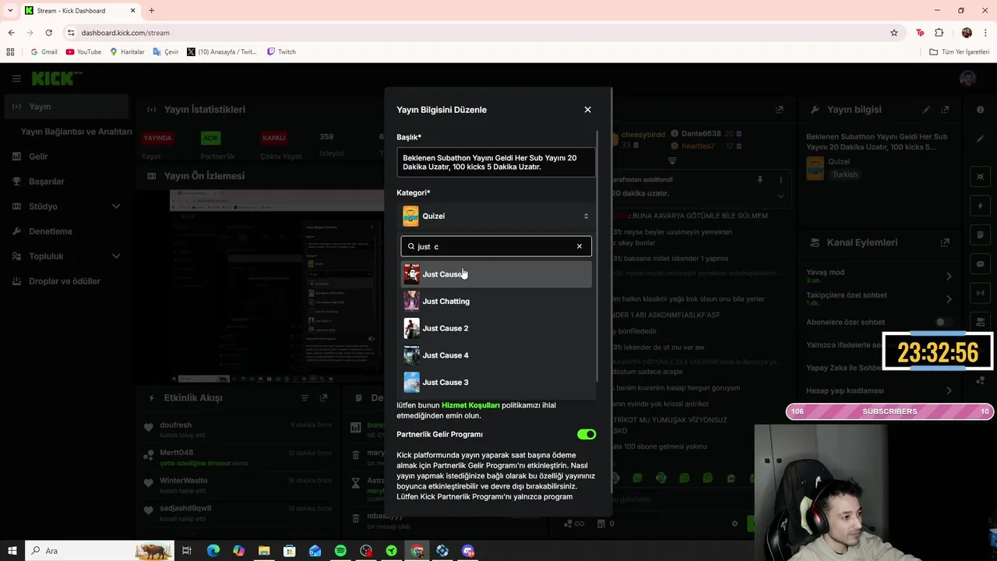Open the Chrome extensions puzzle icon

pos(939,33)
